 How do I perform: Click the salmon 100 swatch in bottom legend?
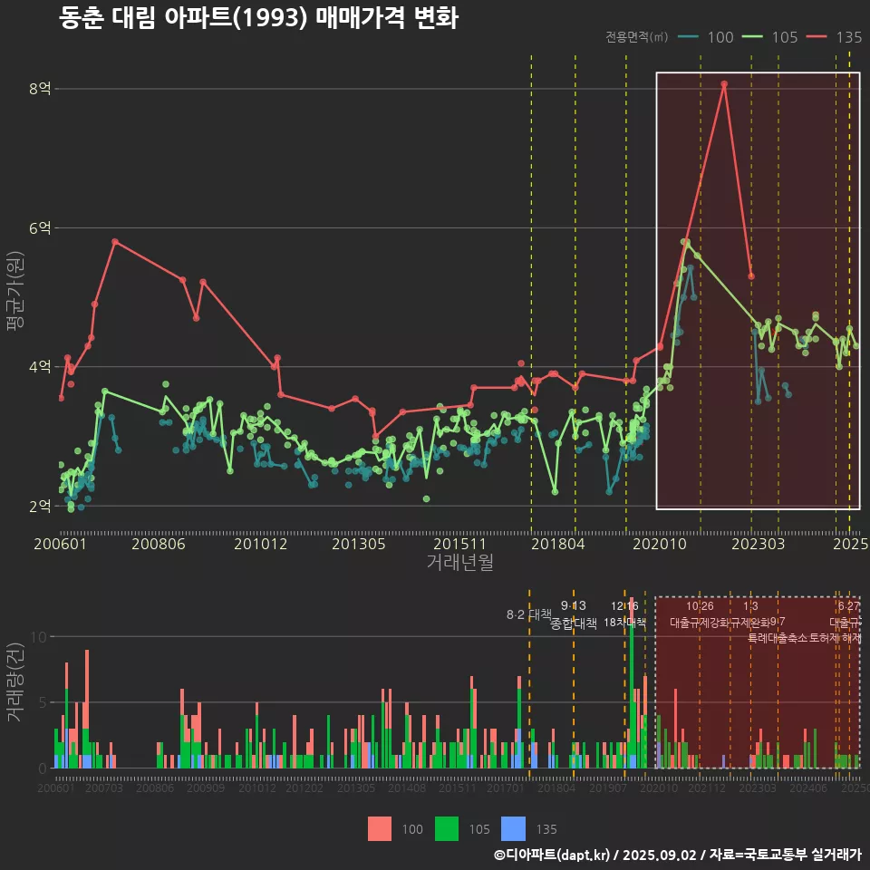pos(381,828)
